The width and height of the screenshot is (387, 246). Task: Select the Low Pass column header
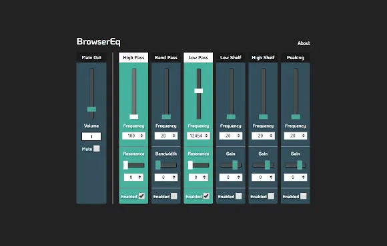coord(198,58)
